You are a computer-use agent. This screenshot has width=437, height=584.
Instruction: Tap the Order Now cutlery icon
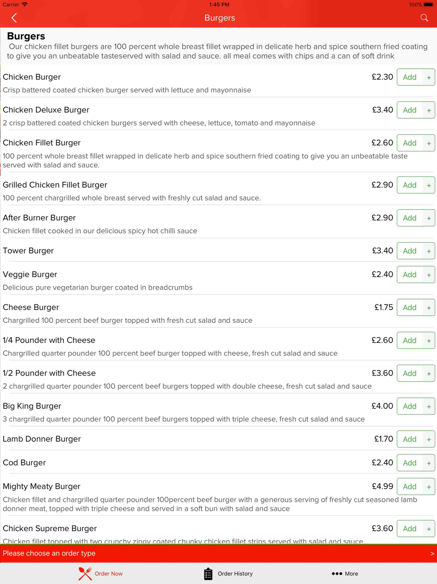[85, 573]
